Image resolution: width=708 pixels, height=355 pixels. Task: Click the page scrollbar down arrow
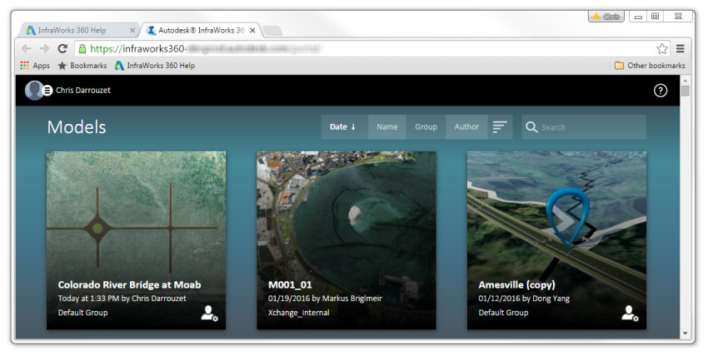point(686,334)
